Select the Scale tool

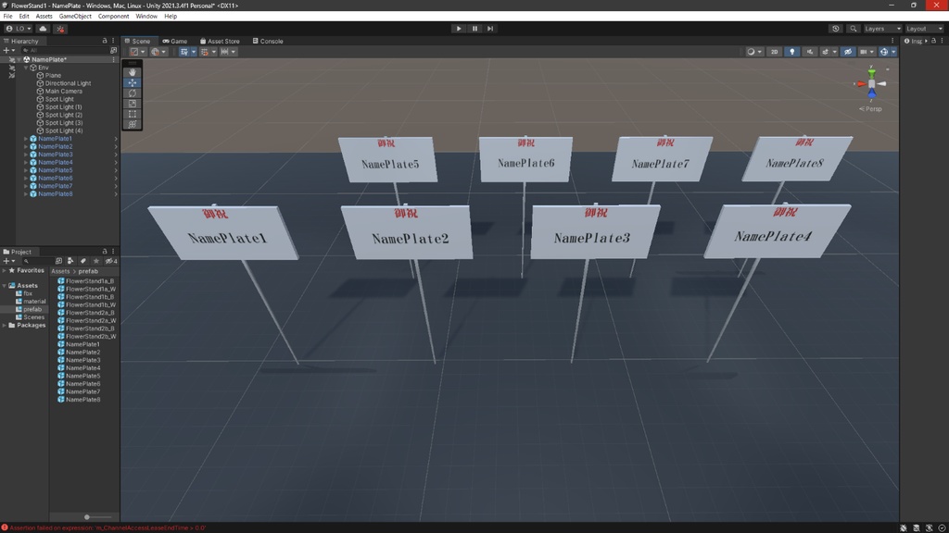point(132,104)
